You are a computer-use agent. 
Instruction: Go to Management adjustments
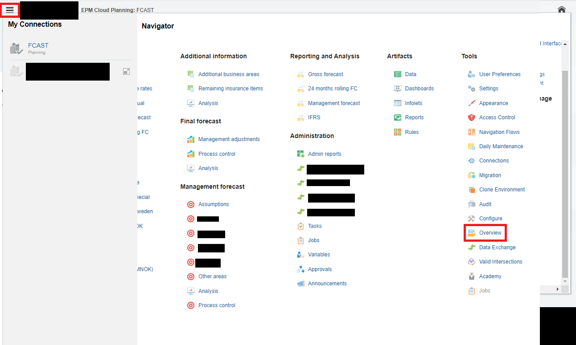(229, 139)
